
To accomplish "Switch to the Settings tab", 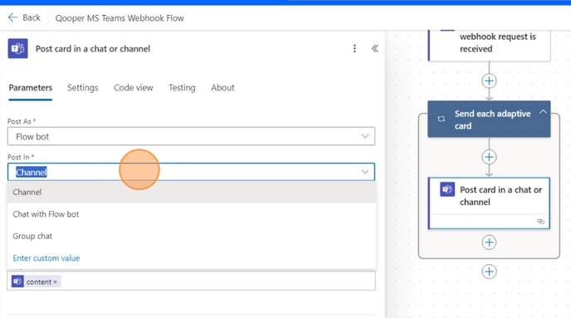I will coord(83,88).
